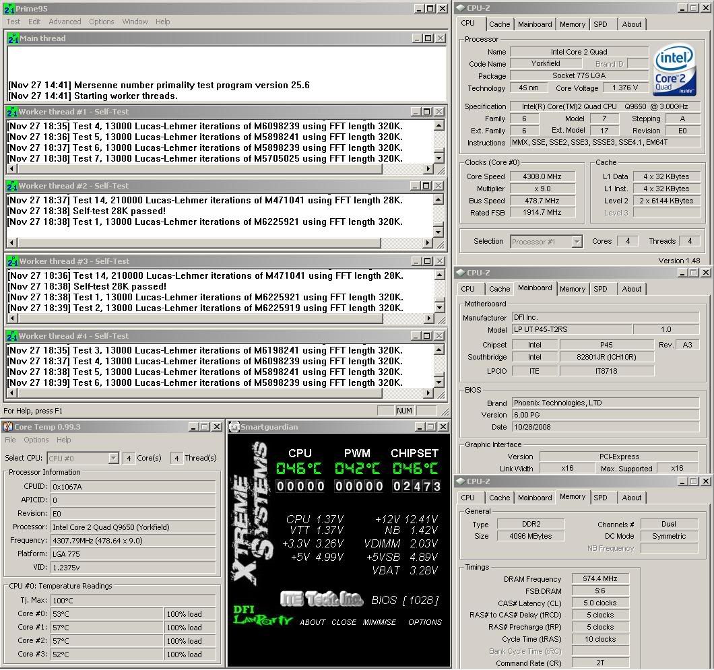Viewport: 714px width, 670px height.
Task: Click MINIMISE in Smartguardian
Action: click(379, 622)
